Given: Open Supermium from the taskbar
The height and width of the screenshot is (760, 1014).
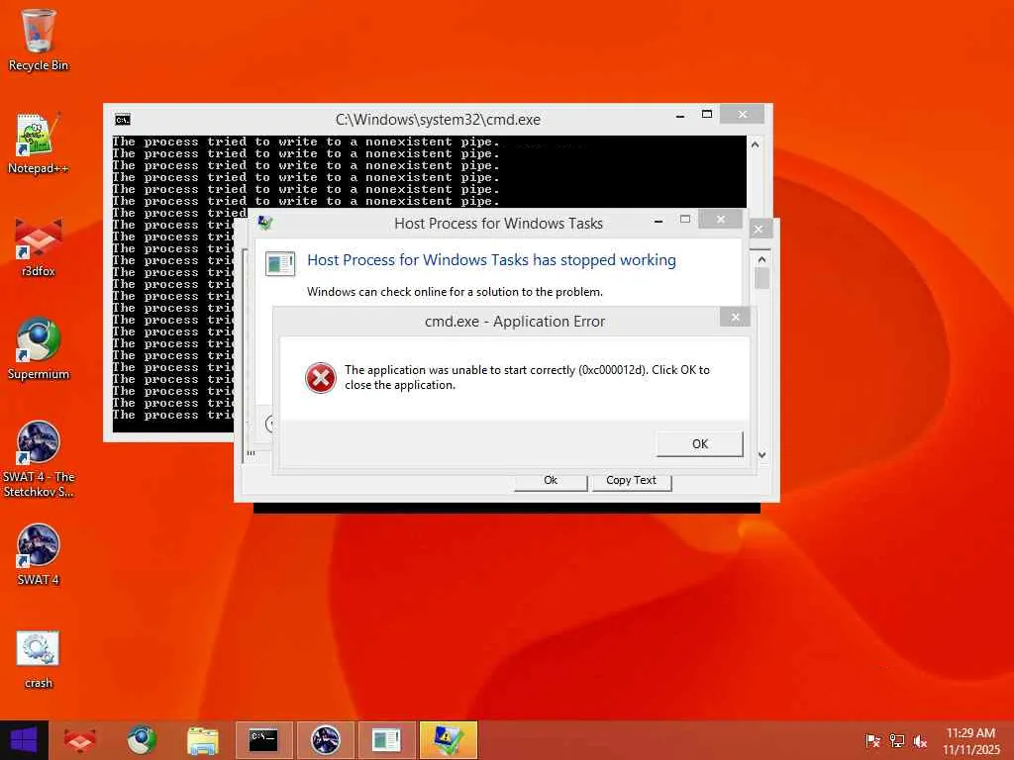Looking at the screenshot, I should click(141, 740).
